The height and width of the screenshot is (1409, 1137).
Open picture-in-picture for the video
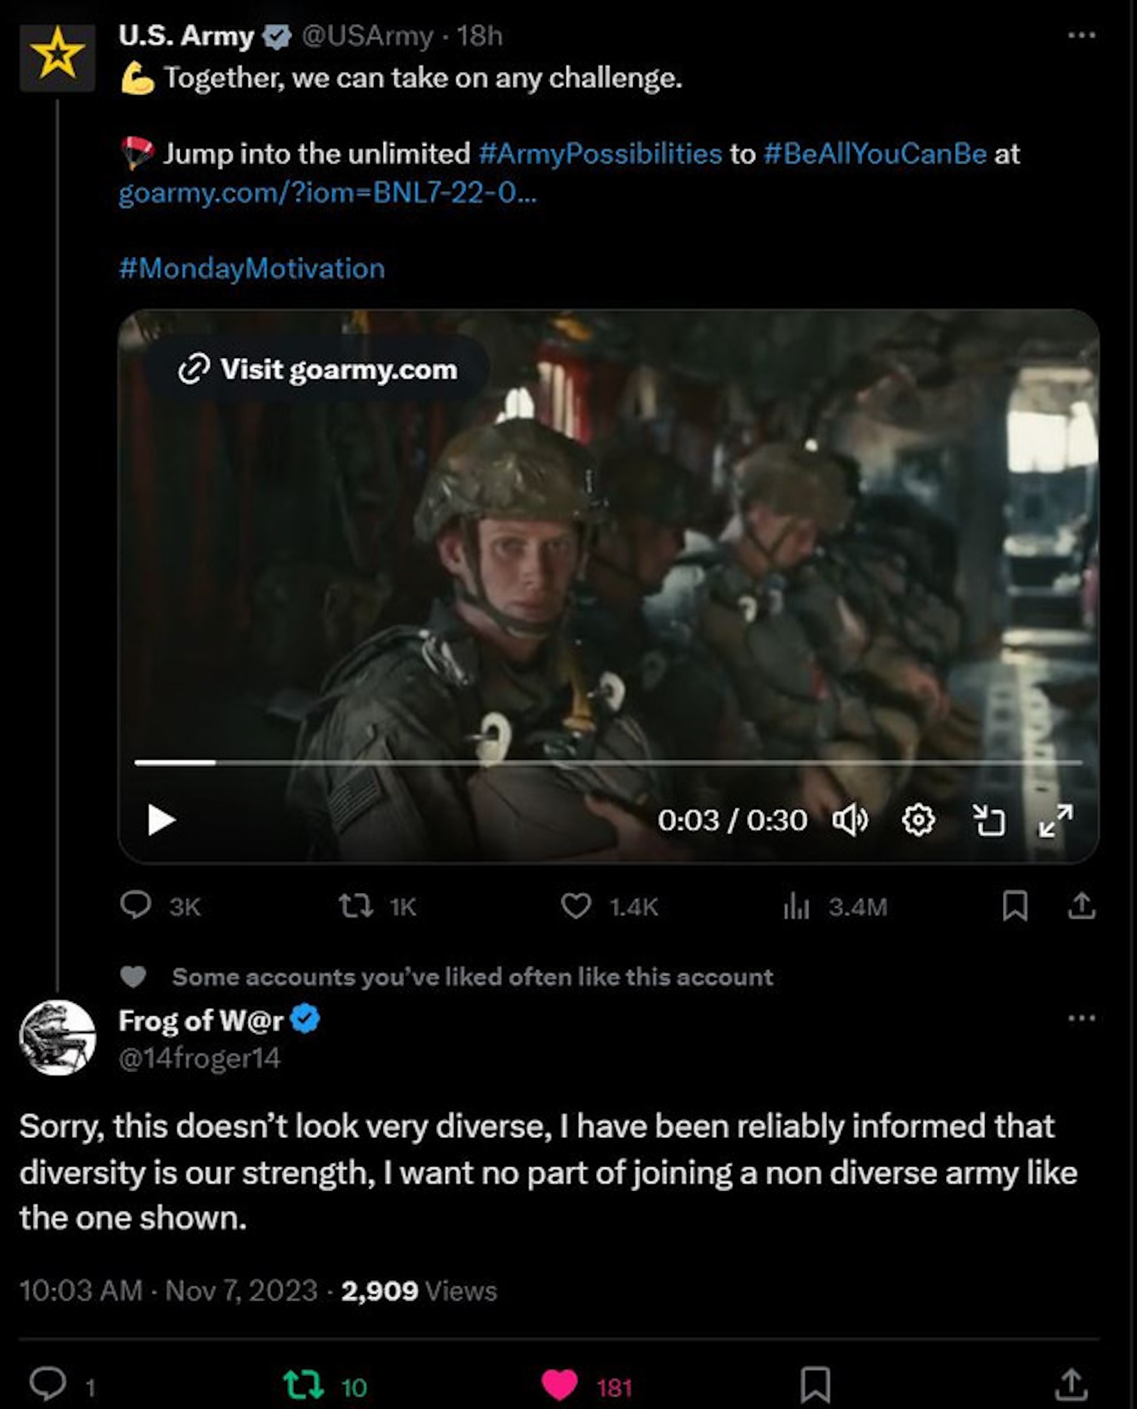(989, 820)
